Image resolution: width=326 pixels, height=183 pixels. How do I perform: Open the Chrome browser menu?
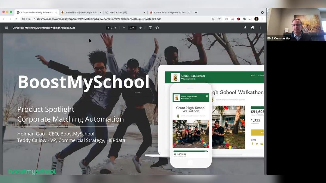[262, 19]
